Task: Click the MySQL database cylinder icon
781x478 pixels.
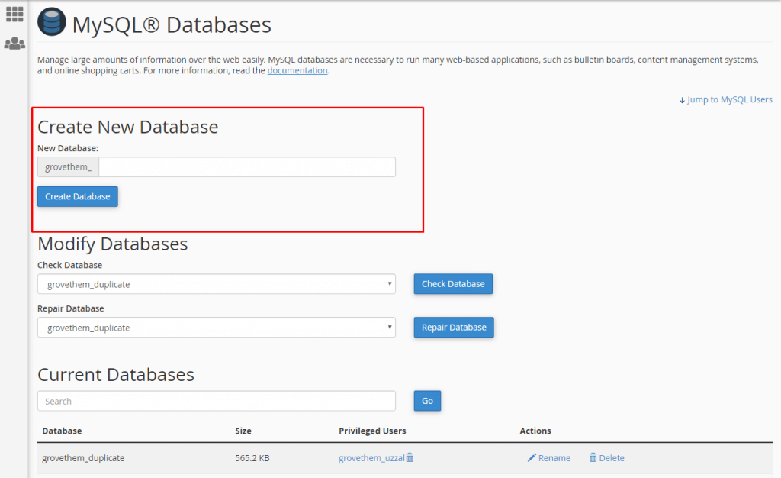Action: click(x=52, y=22)
